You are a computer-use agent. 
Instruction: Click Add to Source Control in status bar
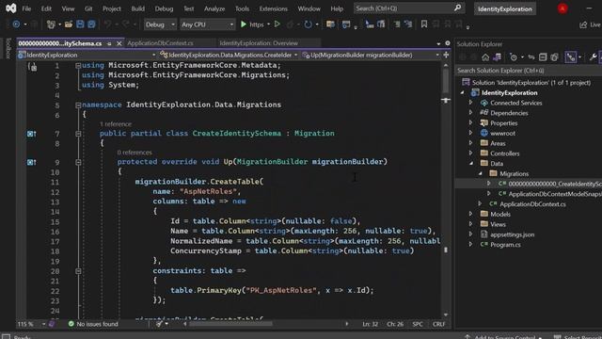click(x=504, y=337)
